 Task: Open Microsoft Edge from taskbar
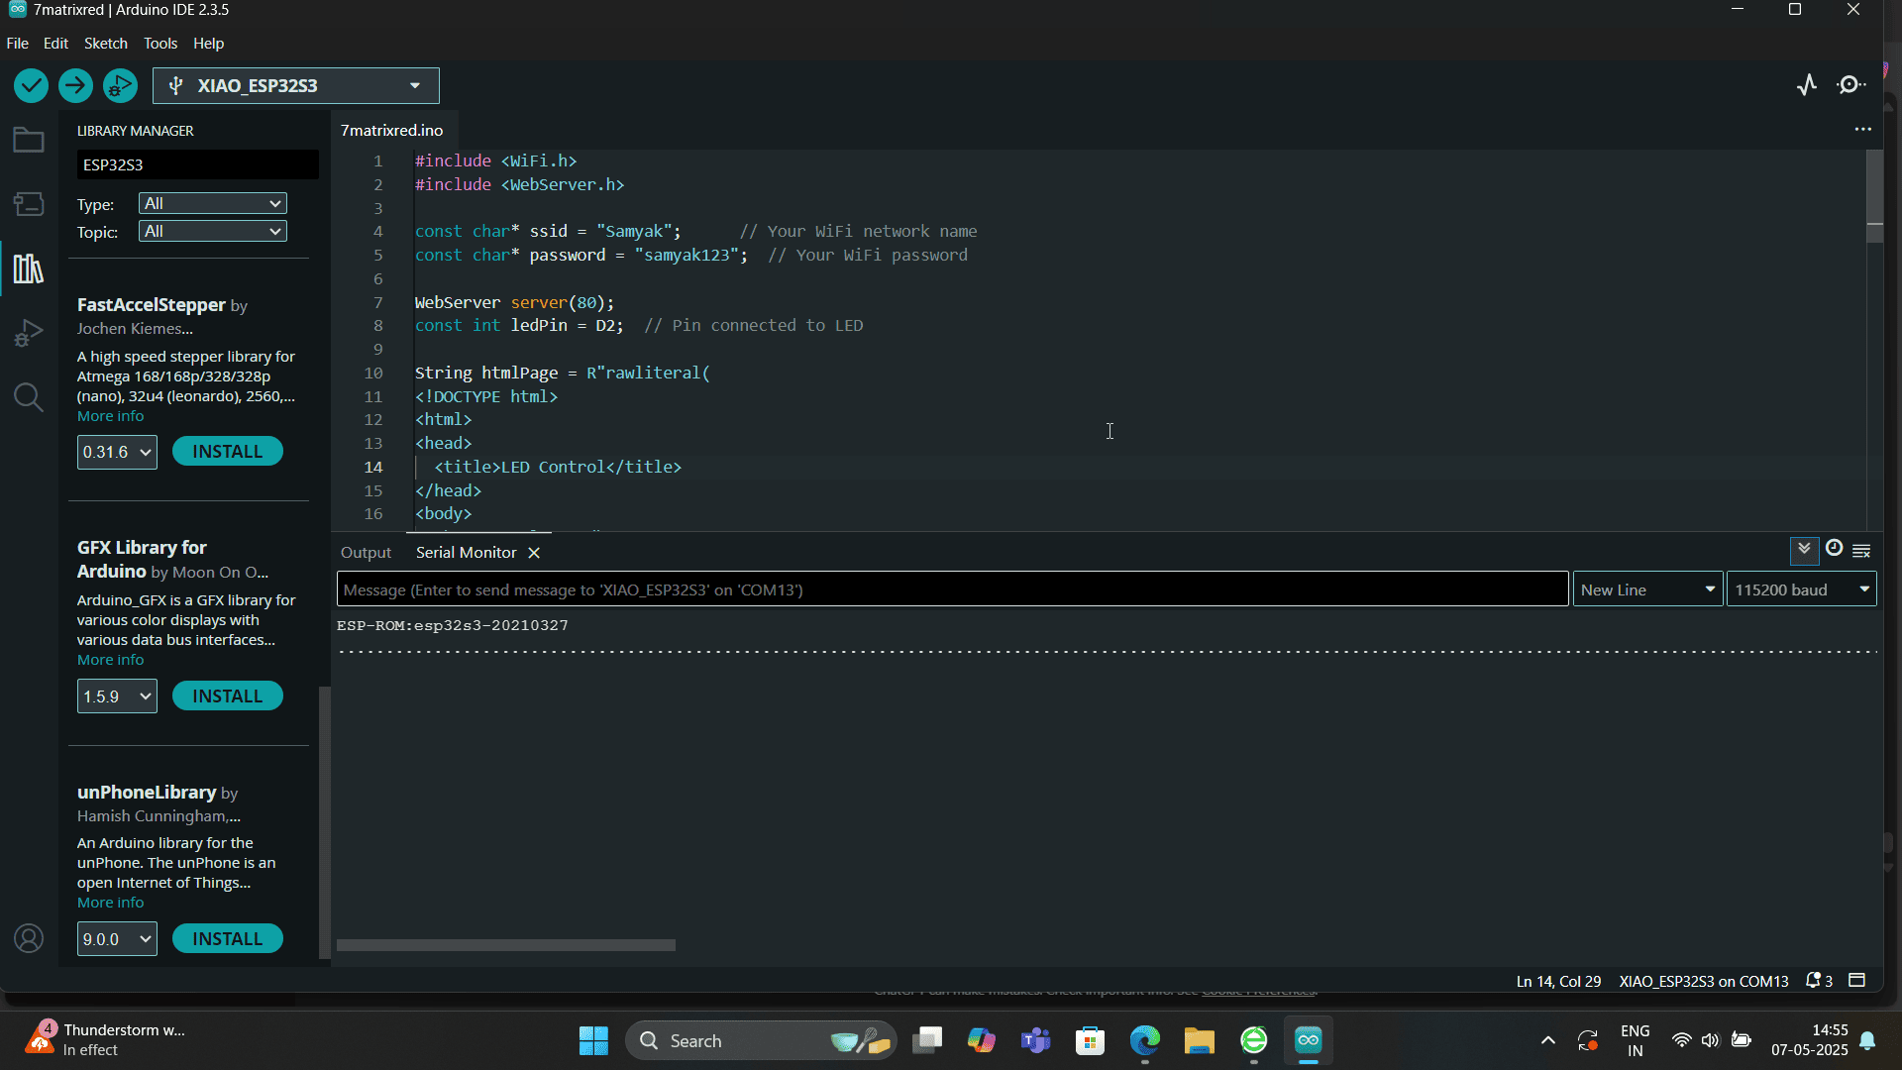[1145, 1040]
